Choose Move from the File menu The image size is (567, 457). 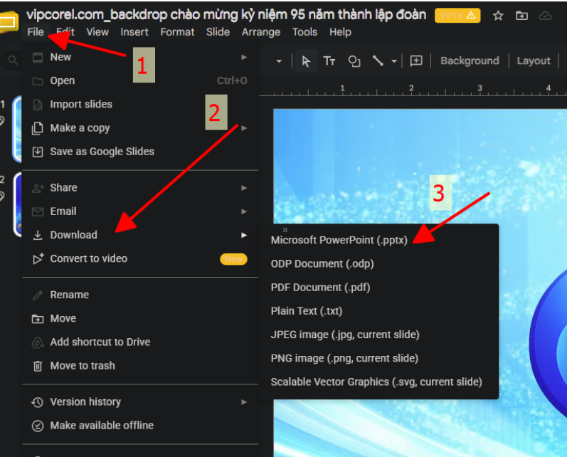click(139, 318)
